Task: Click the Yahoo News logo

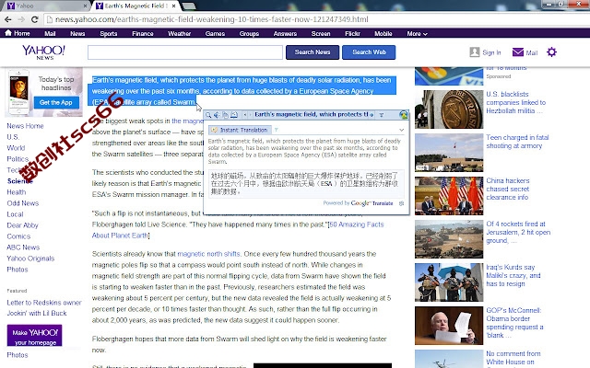Action: point(43,52)
